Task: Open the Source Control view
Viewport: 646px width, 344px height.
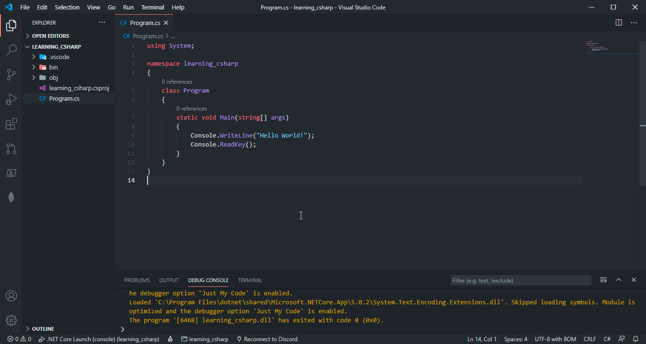Action: (x=11, y=75)
